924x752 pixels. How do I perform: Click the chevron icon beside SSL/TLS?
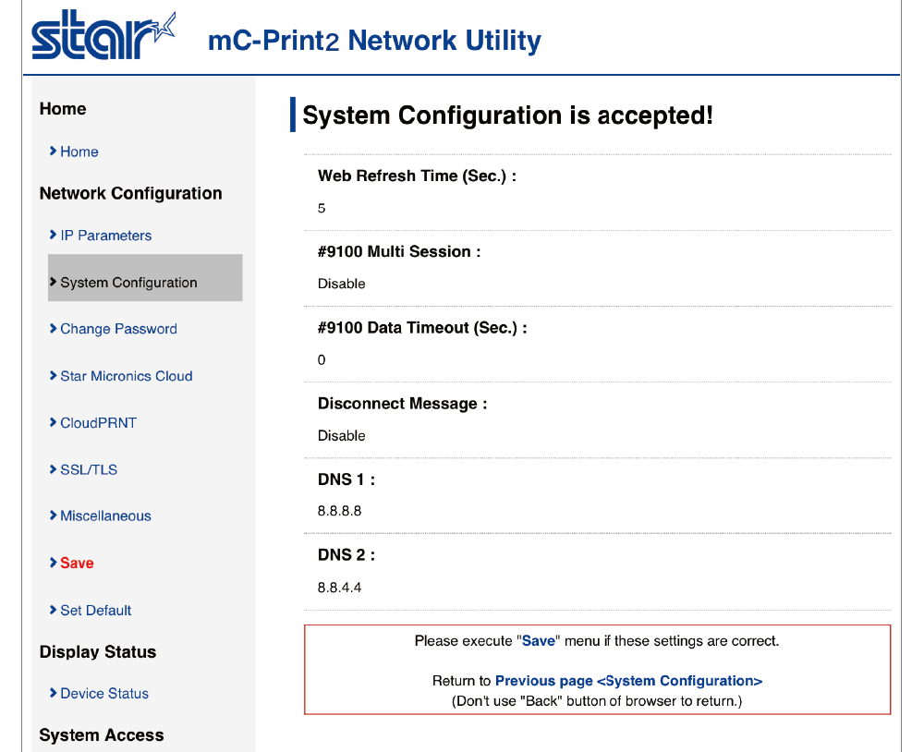point(53,469)
